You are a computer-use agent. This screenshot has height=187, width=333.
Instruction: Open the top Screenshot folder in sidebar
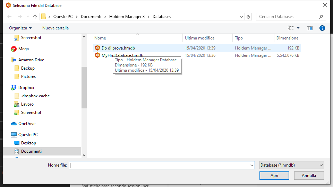click(x=31, y=38)
